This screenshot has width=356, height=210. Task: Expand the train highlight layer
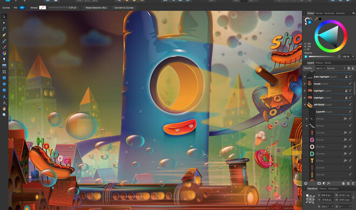click(305, 77)
